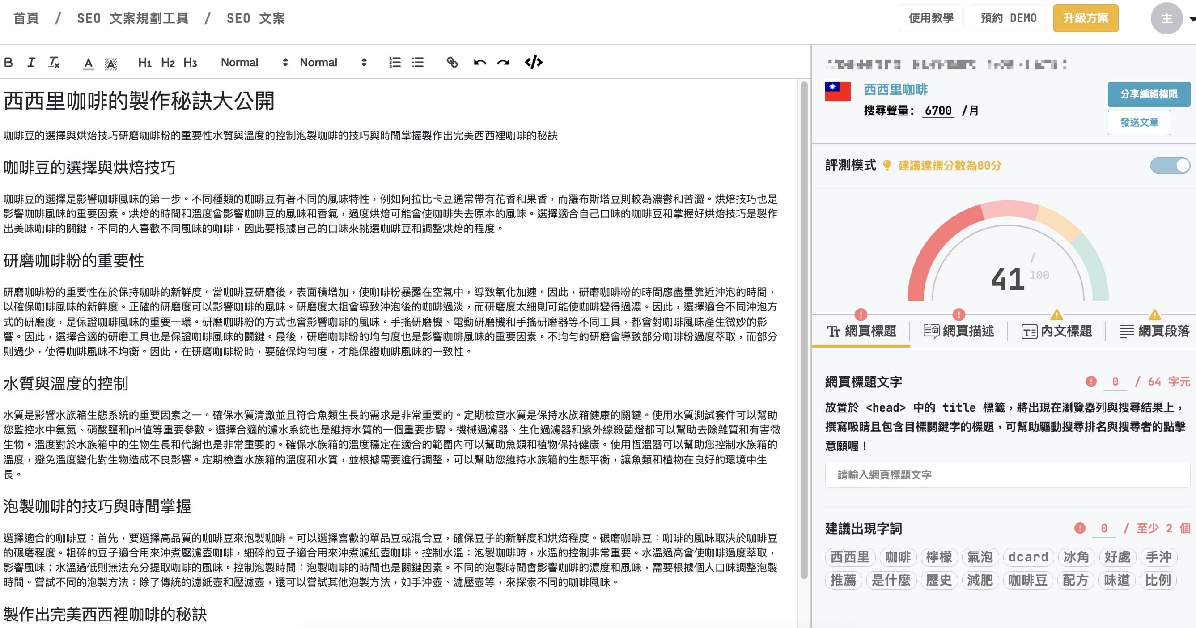Screen dimensions: 1196x628
Task: Open the text color picker
Action: tap(88, 63)
